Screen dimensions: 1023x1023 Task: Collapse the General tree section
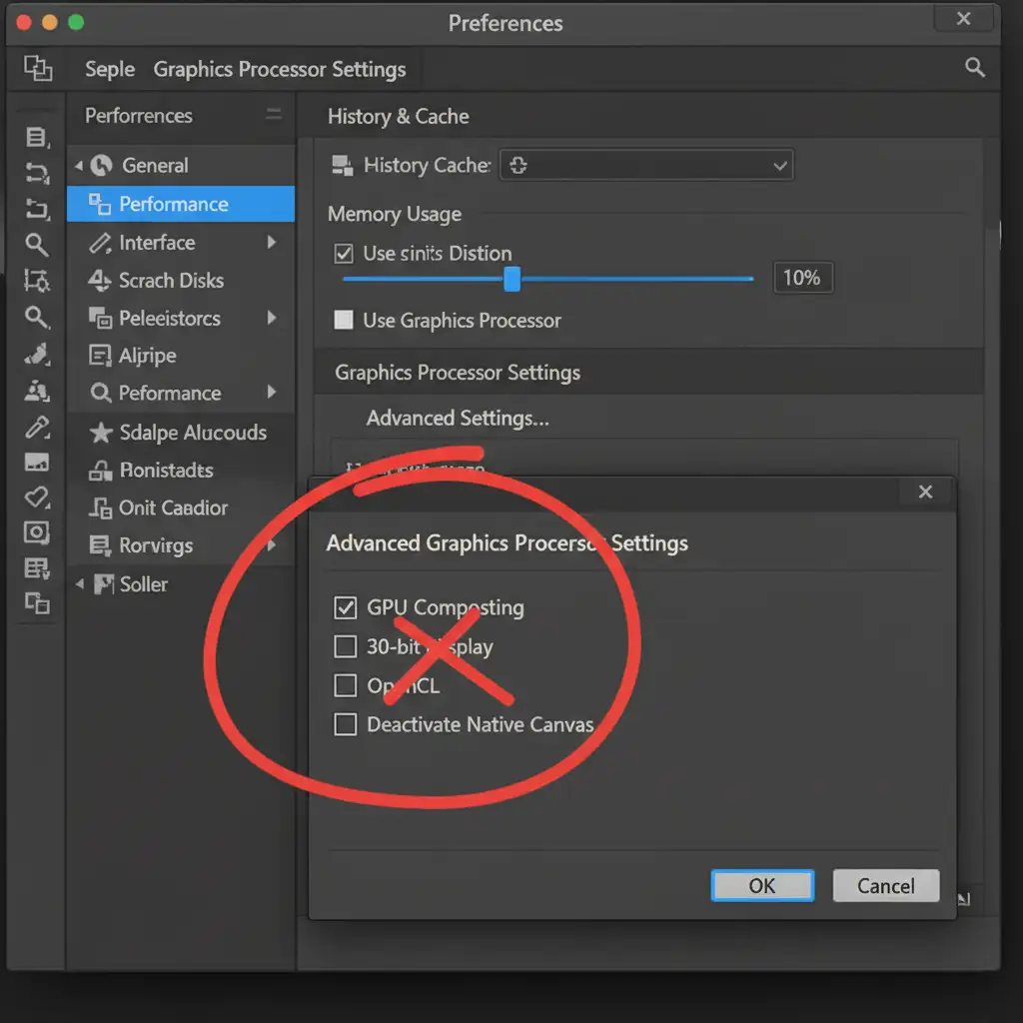tap(79, 166)
